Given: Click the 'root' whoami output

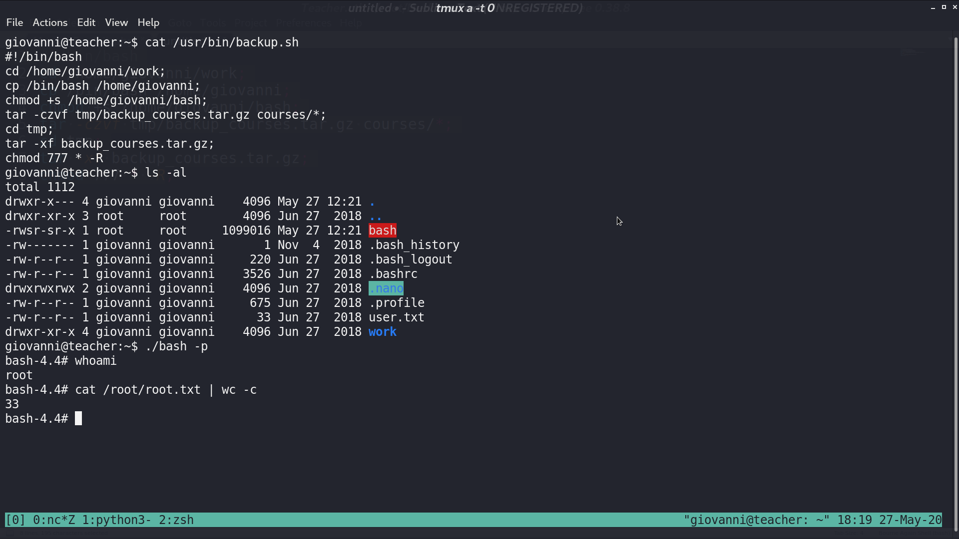Looking at the screenshot, I should pos(19,375).
